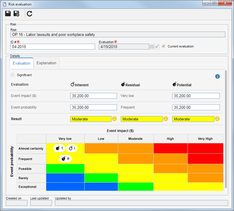Toggle the Significant checkbox

pos(12,75)
